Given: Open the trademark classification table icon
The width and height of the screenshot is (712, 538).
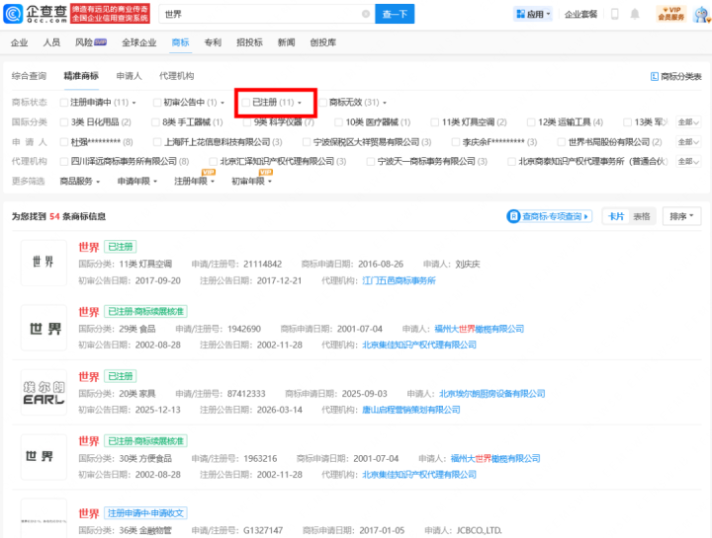Looking at the screenshot, I should pos(655,77).
